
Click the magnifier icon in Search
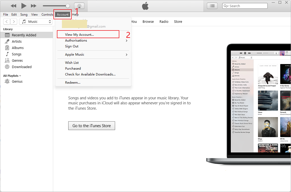point(226,6)
